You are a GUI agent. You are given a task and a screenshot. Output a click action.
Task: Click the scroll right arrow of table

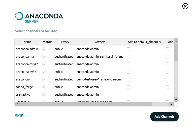[x=171, y=104]
